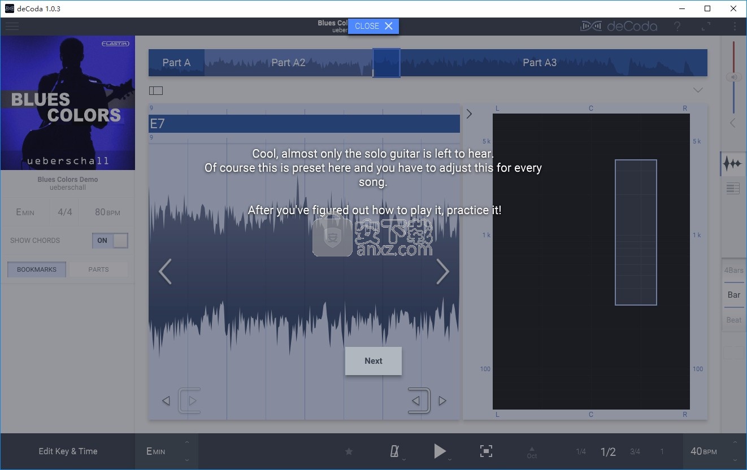Select Part A3 in song overview
Image resolution: width=747 pixels, height=470 pixels.
click(x=540, y=63)
